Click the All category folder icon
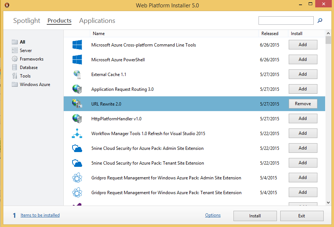The height and width of the screenshot is (227, 334). pyautogui.click(x=15, y=42)
